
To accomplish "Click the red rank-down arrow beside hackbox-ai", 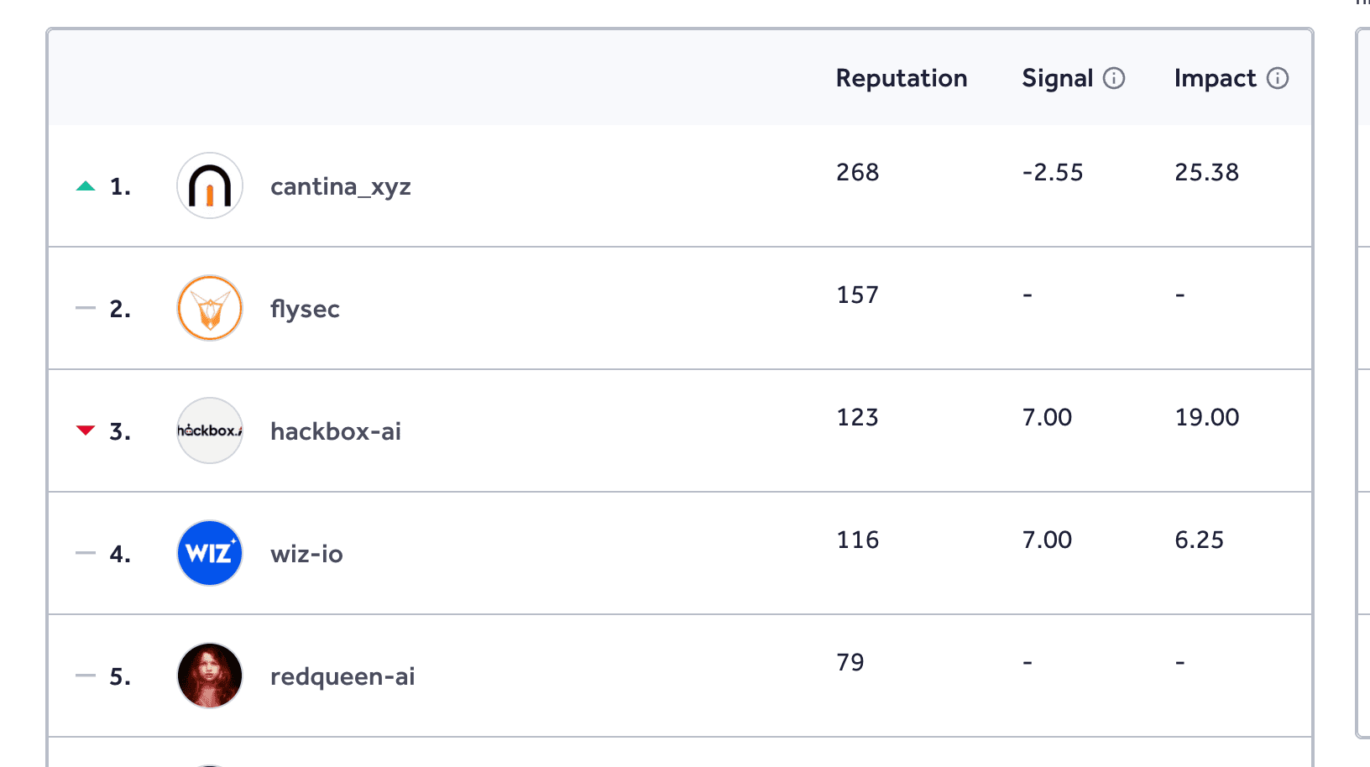I will coord(85,429).
